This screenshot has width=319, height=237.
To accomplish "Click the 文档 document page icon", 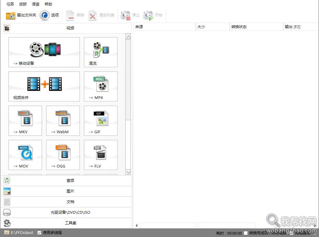I will click(7, 202).
